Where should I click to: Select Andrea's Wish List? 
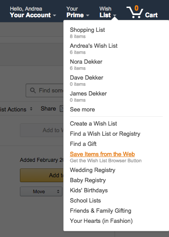tap(93, 49)
